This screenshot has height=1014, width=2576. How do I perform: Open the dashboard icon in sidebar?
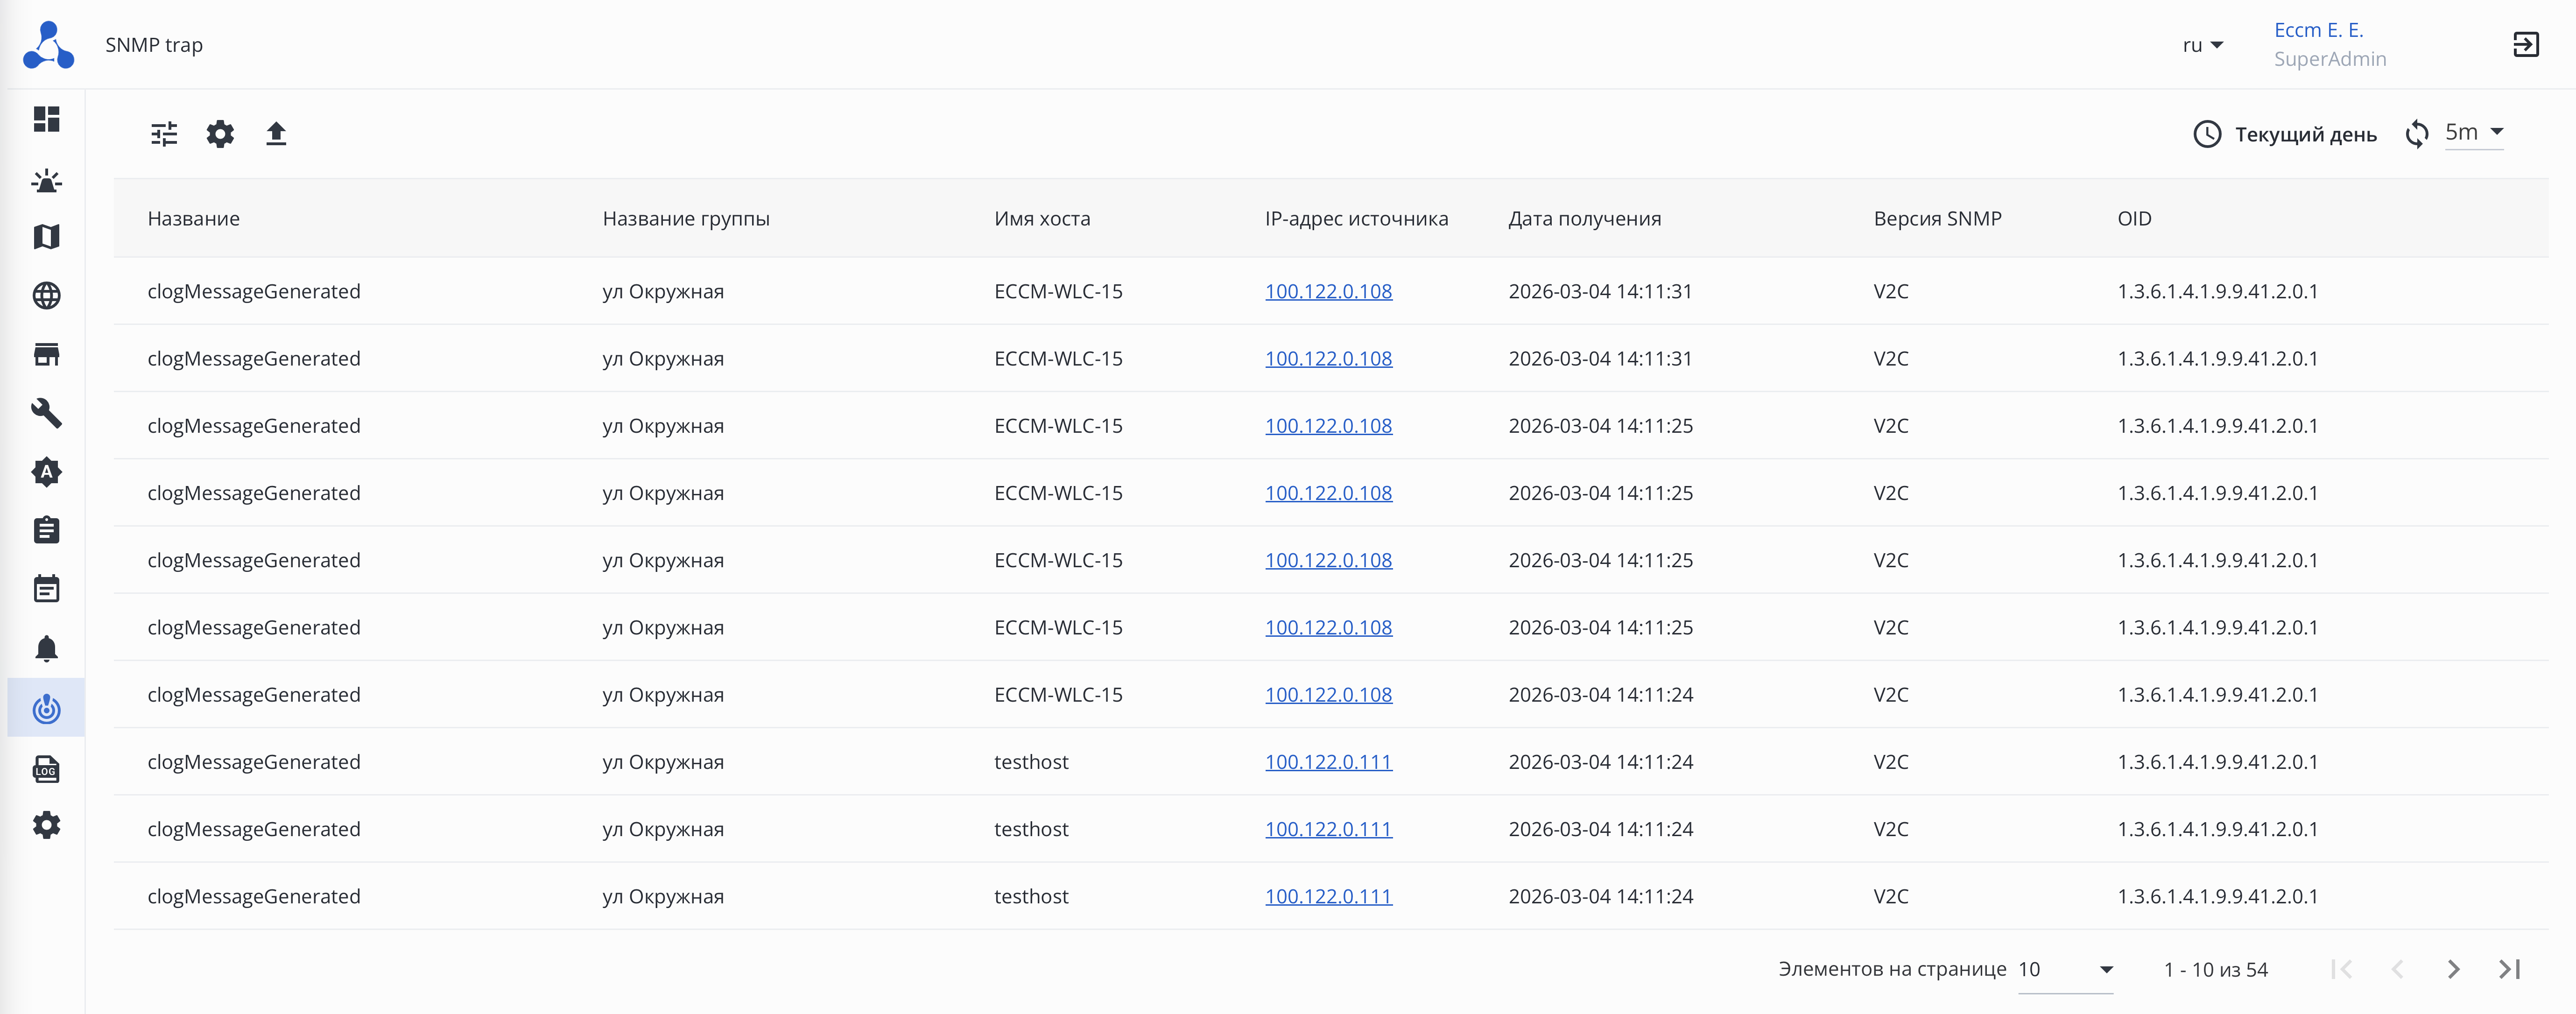pyautogui.click(x=47, y=119)
